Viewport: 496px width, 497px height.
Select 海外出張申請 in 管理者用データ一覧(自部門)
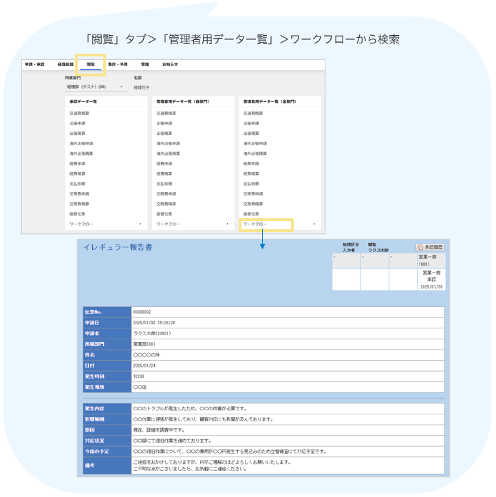pos(168,143)
